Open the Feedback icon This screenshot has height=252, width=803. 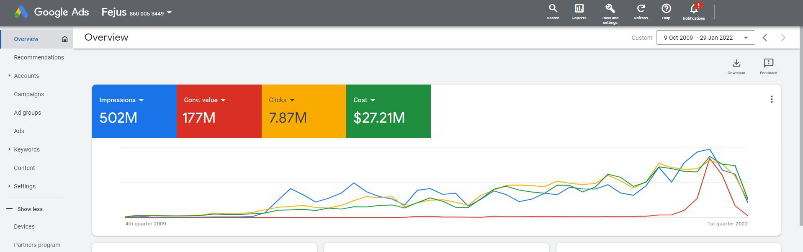tap(768, 66)
